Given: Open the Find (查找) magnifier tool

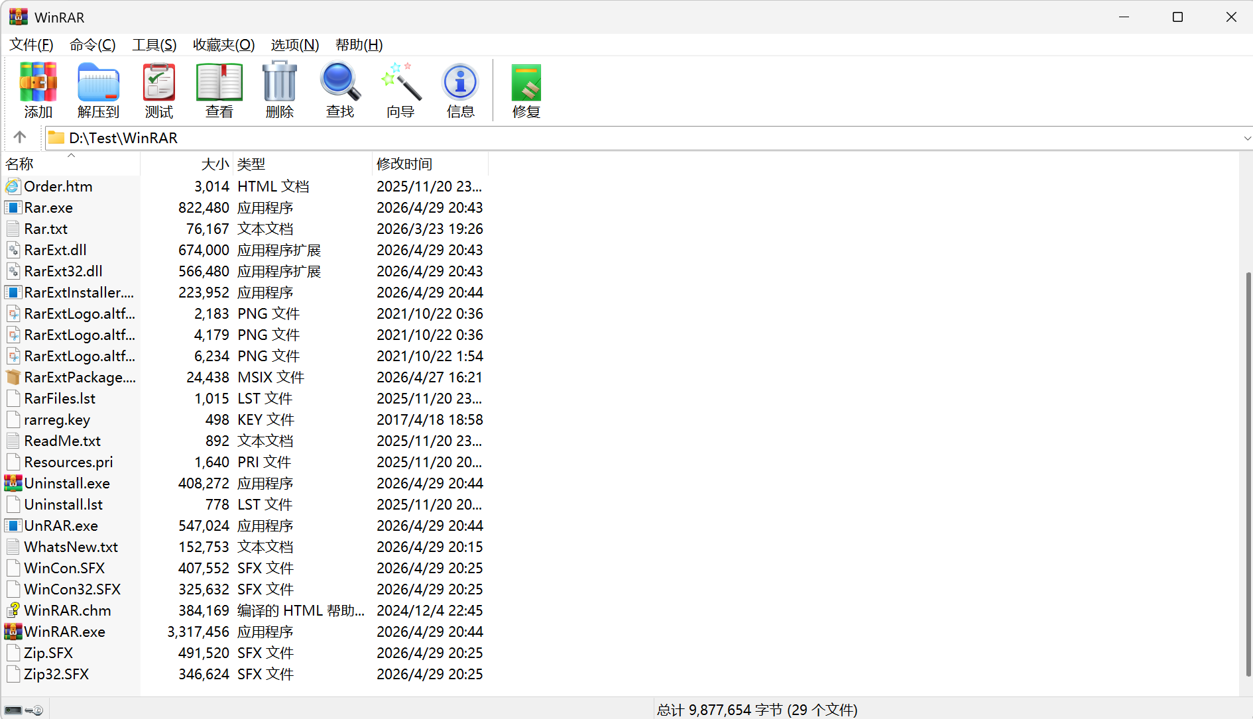Looking at the screenshot, I should [340, 90].
